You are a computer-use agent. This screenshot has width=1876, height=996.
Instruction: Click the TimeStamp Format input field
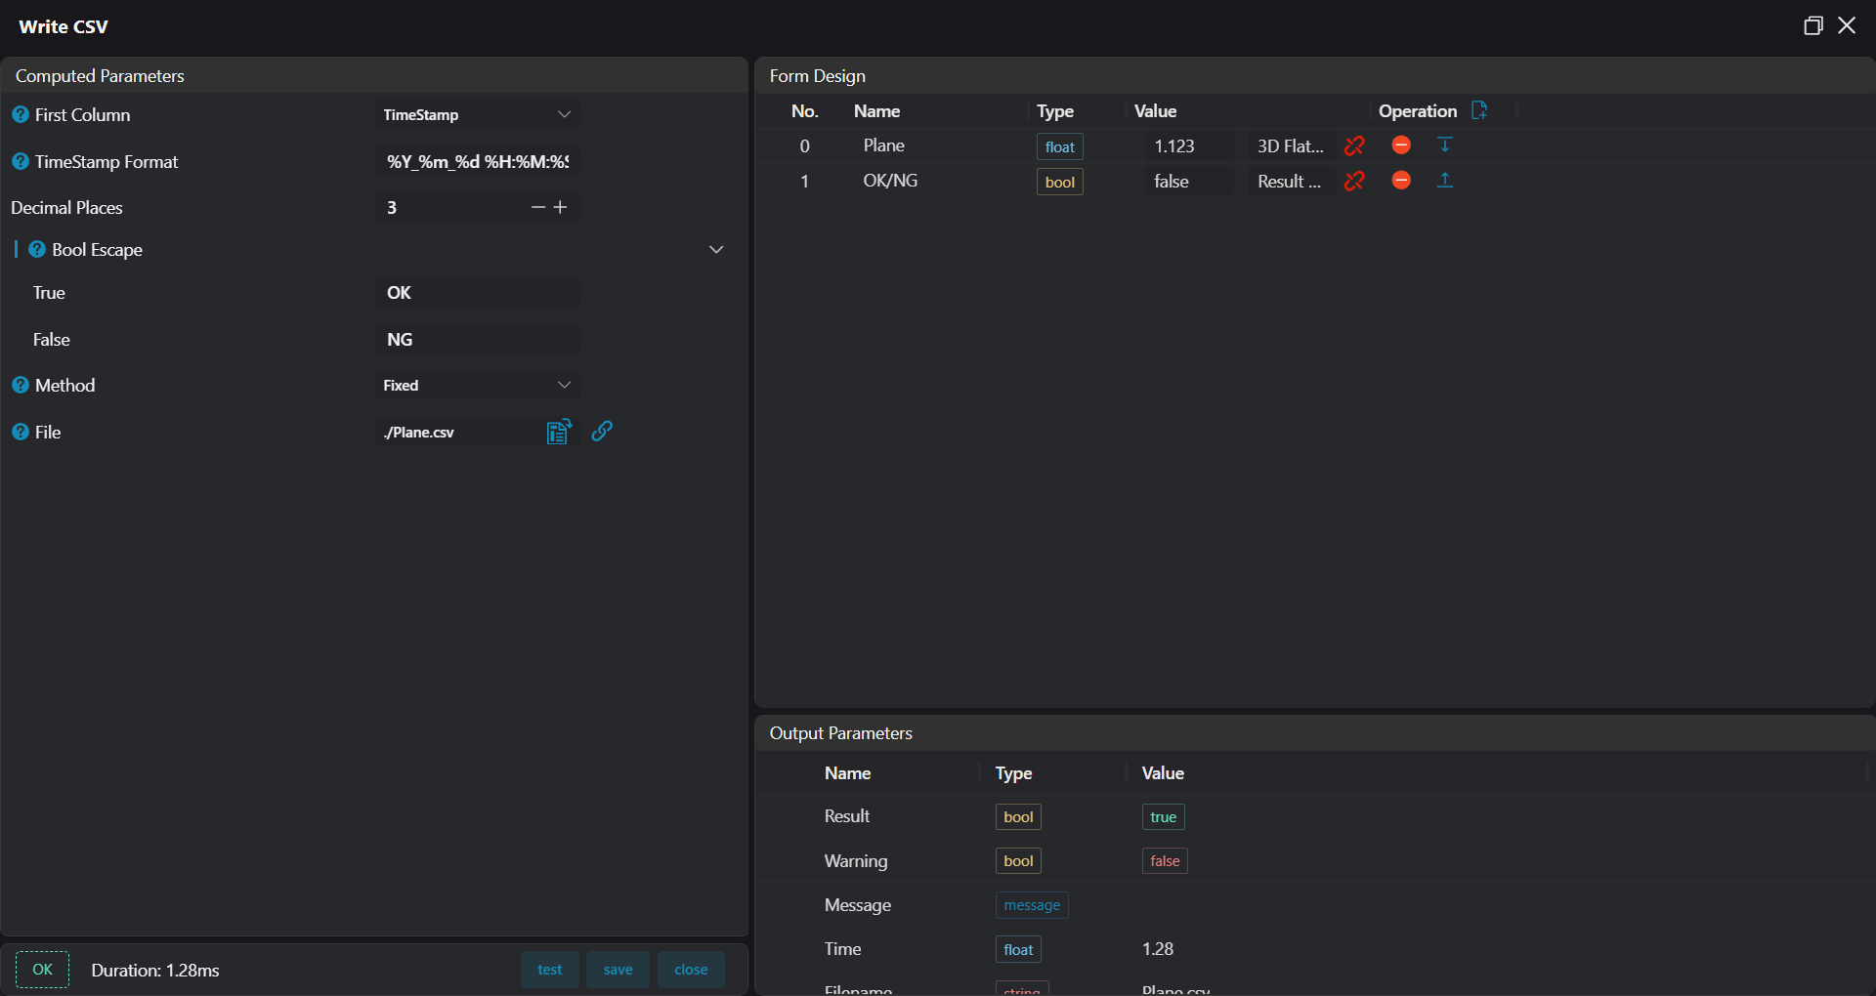[x=477, y=162]
